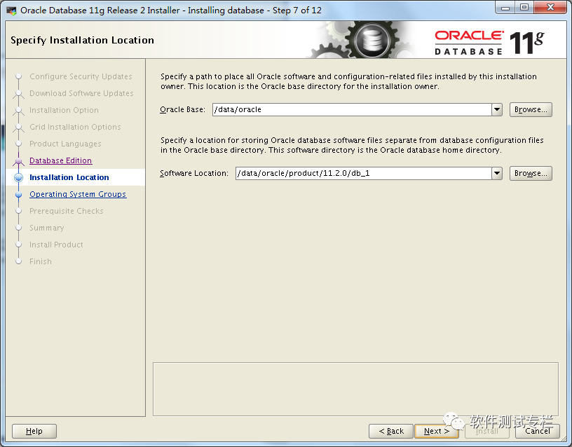
Task: Click the Installation Option step text
Action: click(x=64, y=110)
